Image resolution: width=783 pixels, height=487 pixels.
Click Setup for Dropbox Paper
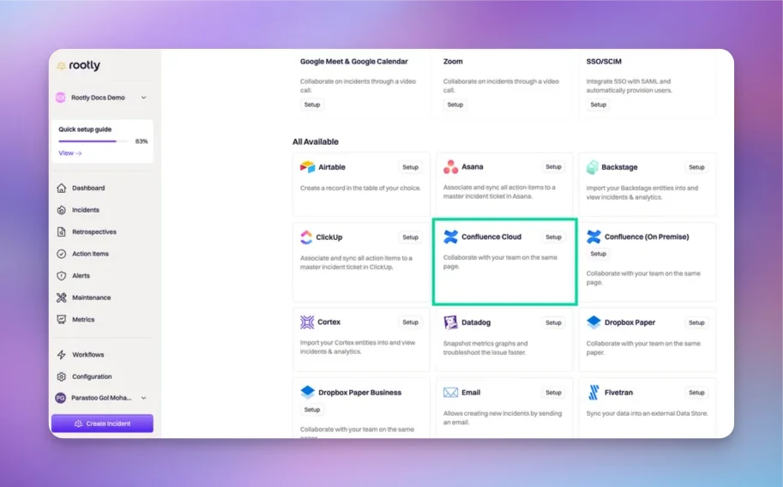696,322
